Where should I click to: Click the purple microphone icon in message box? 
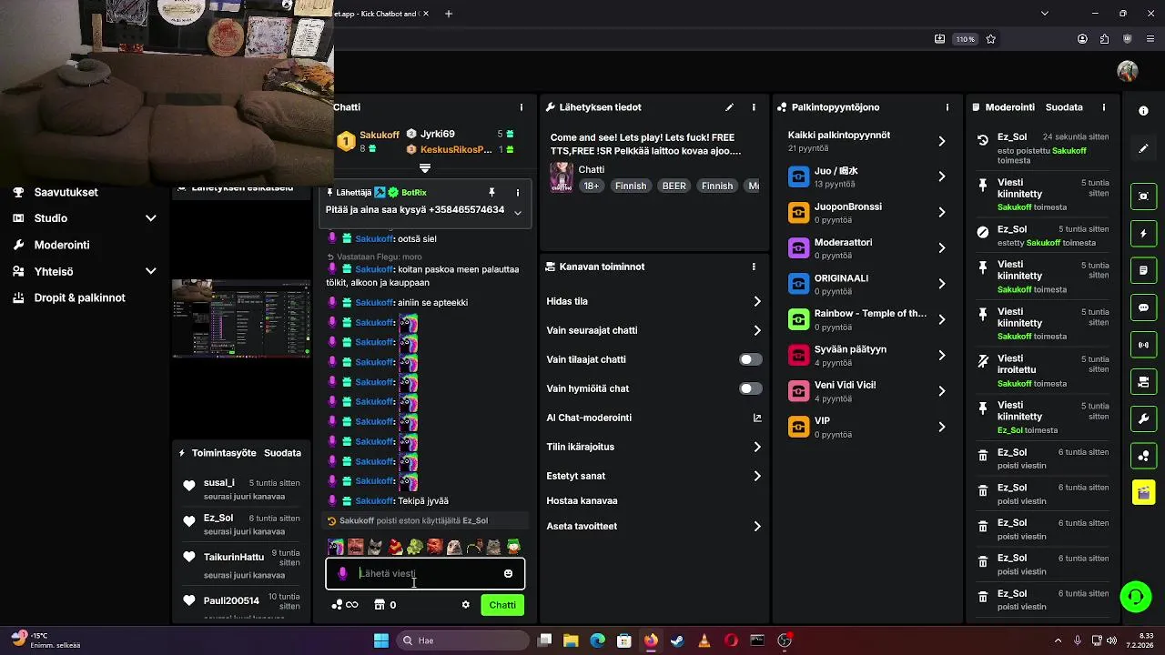342,574
